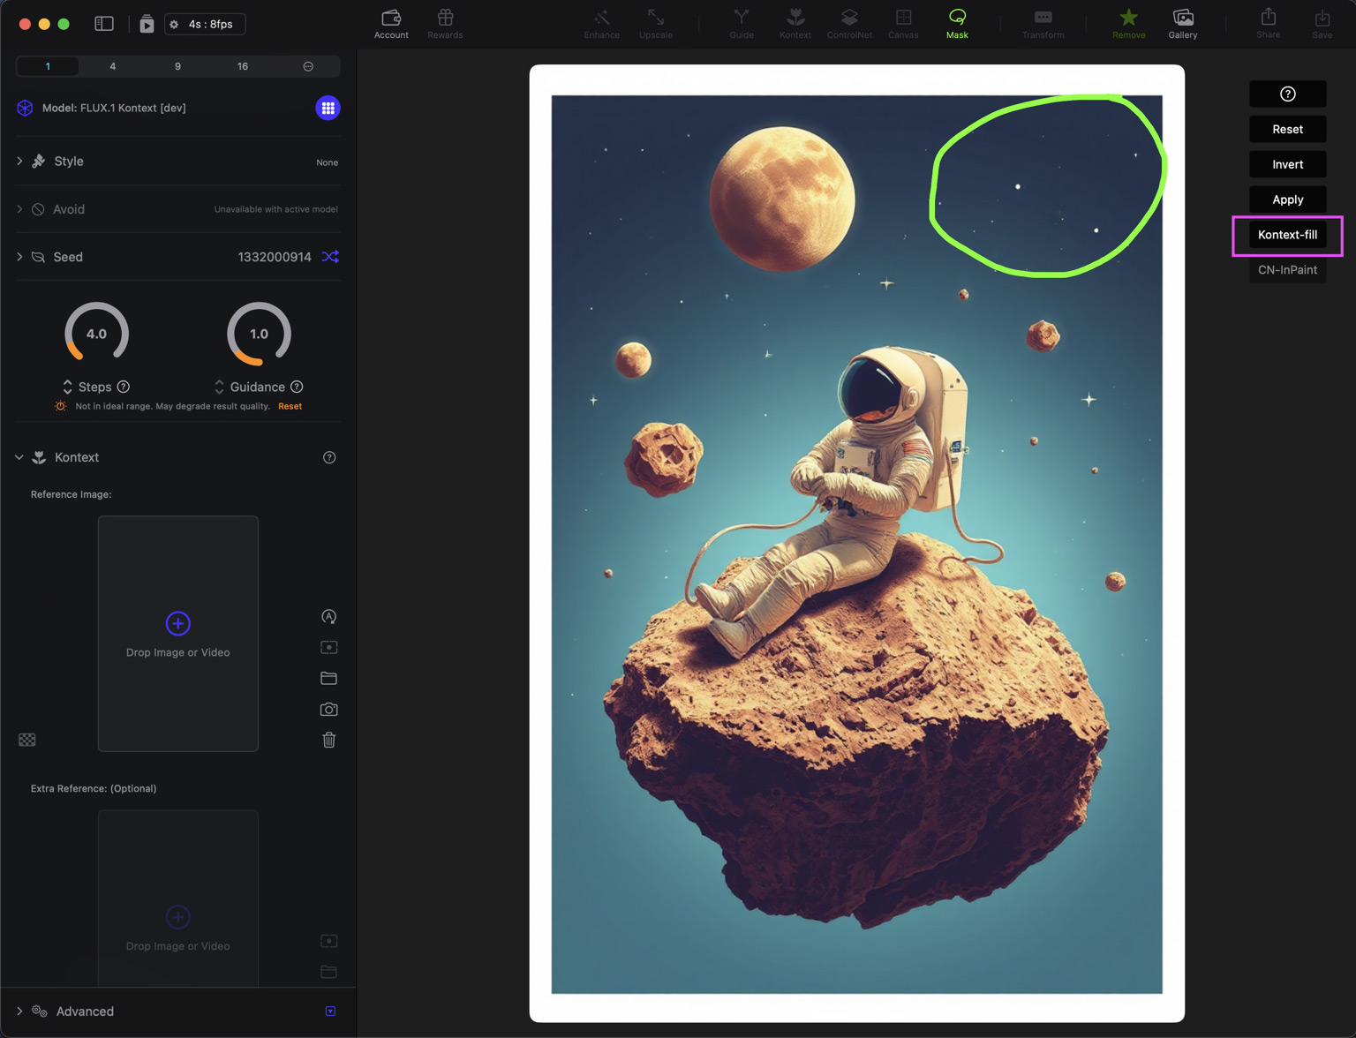
Task: Open model grid selector button
Action: [x=328, y=108]
